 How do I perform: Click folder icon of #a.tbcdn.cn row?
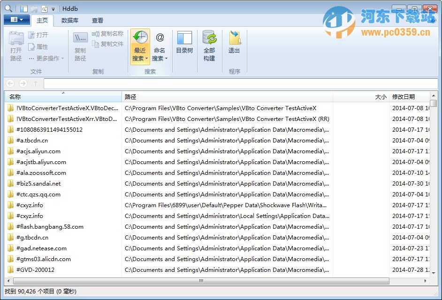10,140
